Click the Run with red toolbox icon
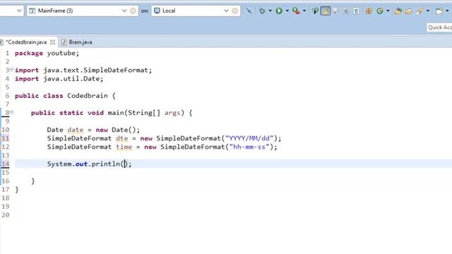This screenshot has width=452, height=254. 296,11
